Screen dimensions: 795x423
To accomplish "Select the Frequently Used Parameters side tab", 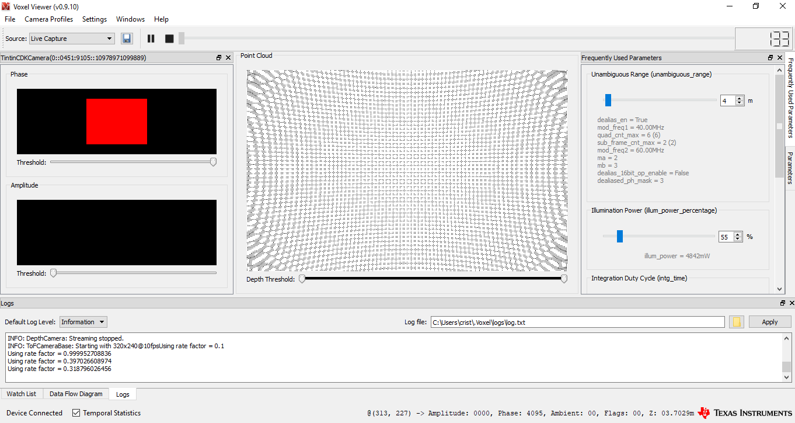I will (x=790, y=98).
